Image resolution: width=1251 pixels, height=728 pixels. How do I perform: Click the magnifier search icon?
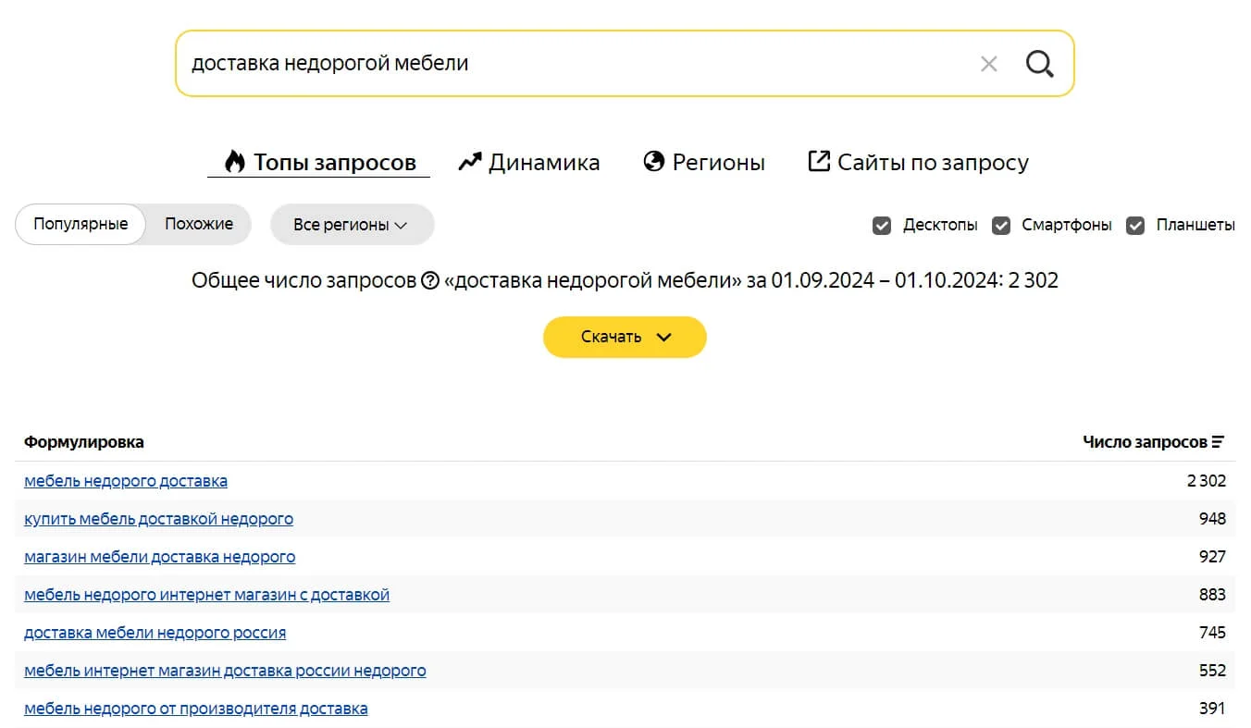tap(1040, 64)
